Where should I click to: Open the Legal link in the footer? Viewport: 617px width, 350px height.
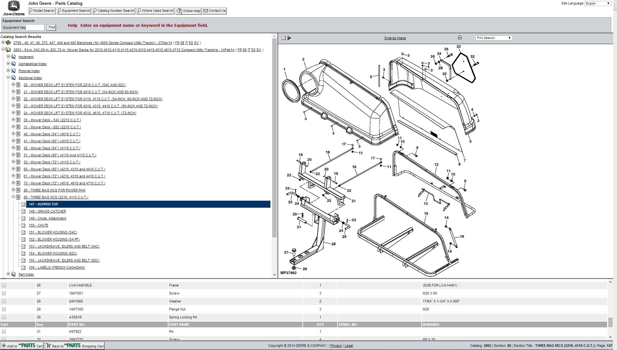(349, 346)
